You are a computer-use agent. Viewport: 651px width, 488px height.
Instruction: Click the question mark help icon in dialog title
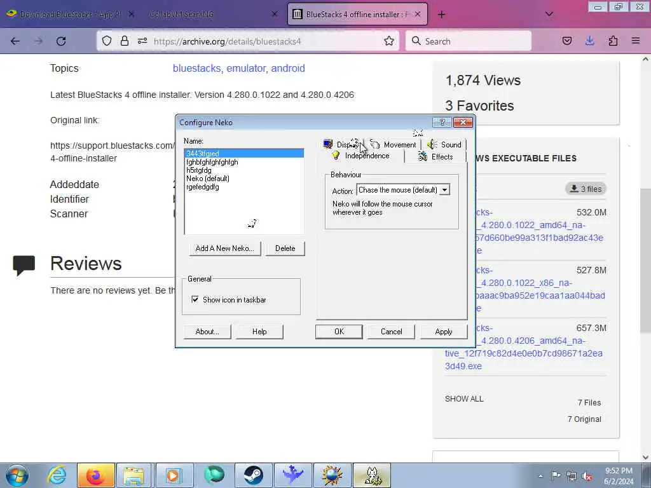tap(442, 123)
